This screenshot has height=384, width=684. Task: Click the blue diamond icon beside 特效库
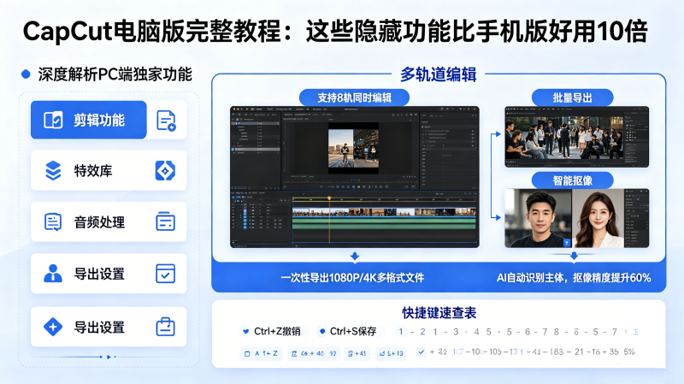[165, 170]
